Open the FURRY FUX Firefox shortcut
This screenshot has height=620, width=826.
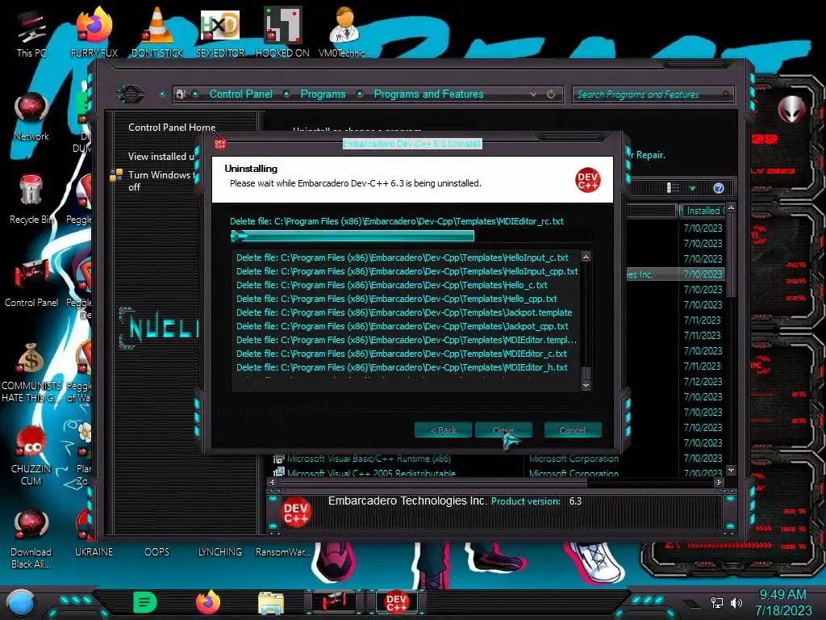point(94,32)
